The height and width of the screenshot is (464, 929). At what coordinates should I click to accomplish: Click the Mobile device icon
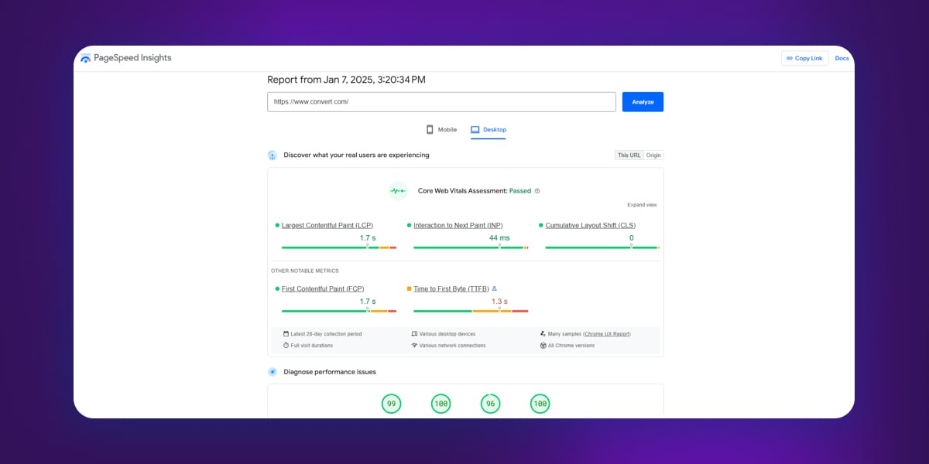tap(430, 129)
